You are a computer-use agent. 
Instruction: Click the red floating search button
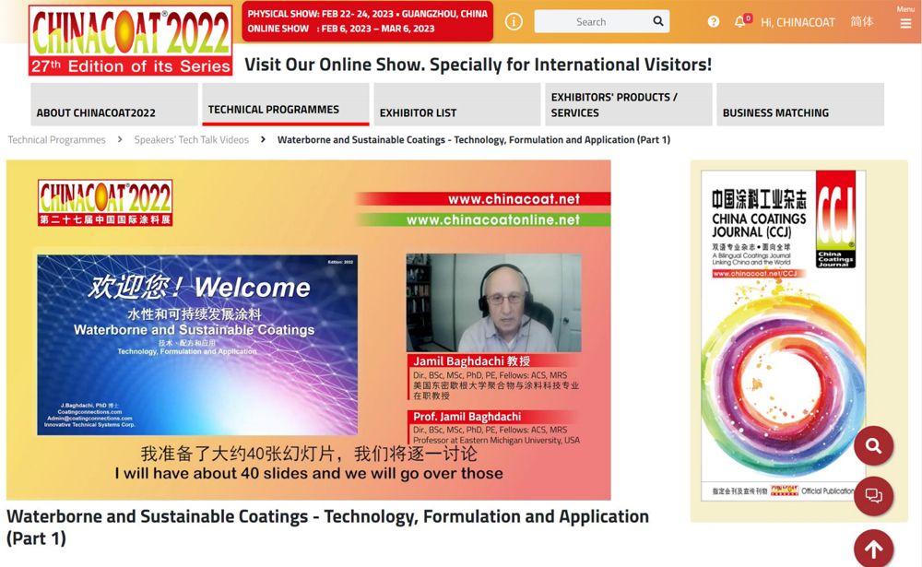click(873, 446)
